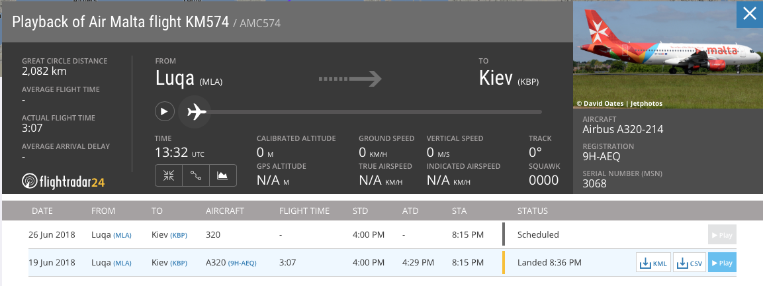The height and width of the screenshot is (286, 763).
Task: Click the STATUS column header
Action: (533, 211)
